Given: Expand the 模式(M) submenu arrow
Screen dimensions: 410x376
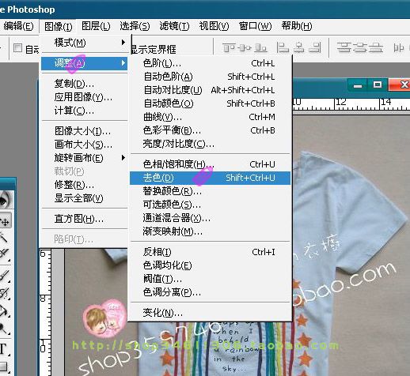Looking at the screenshot, I should coord(123,42).
